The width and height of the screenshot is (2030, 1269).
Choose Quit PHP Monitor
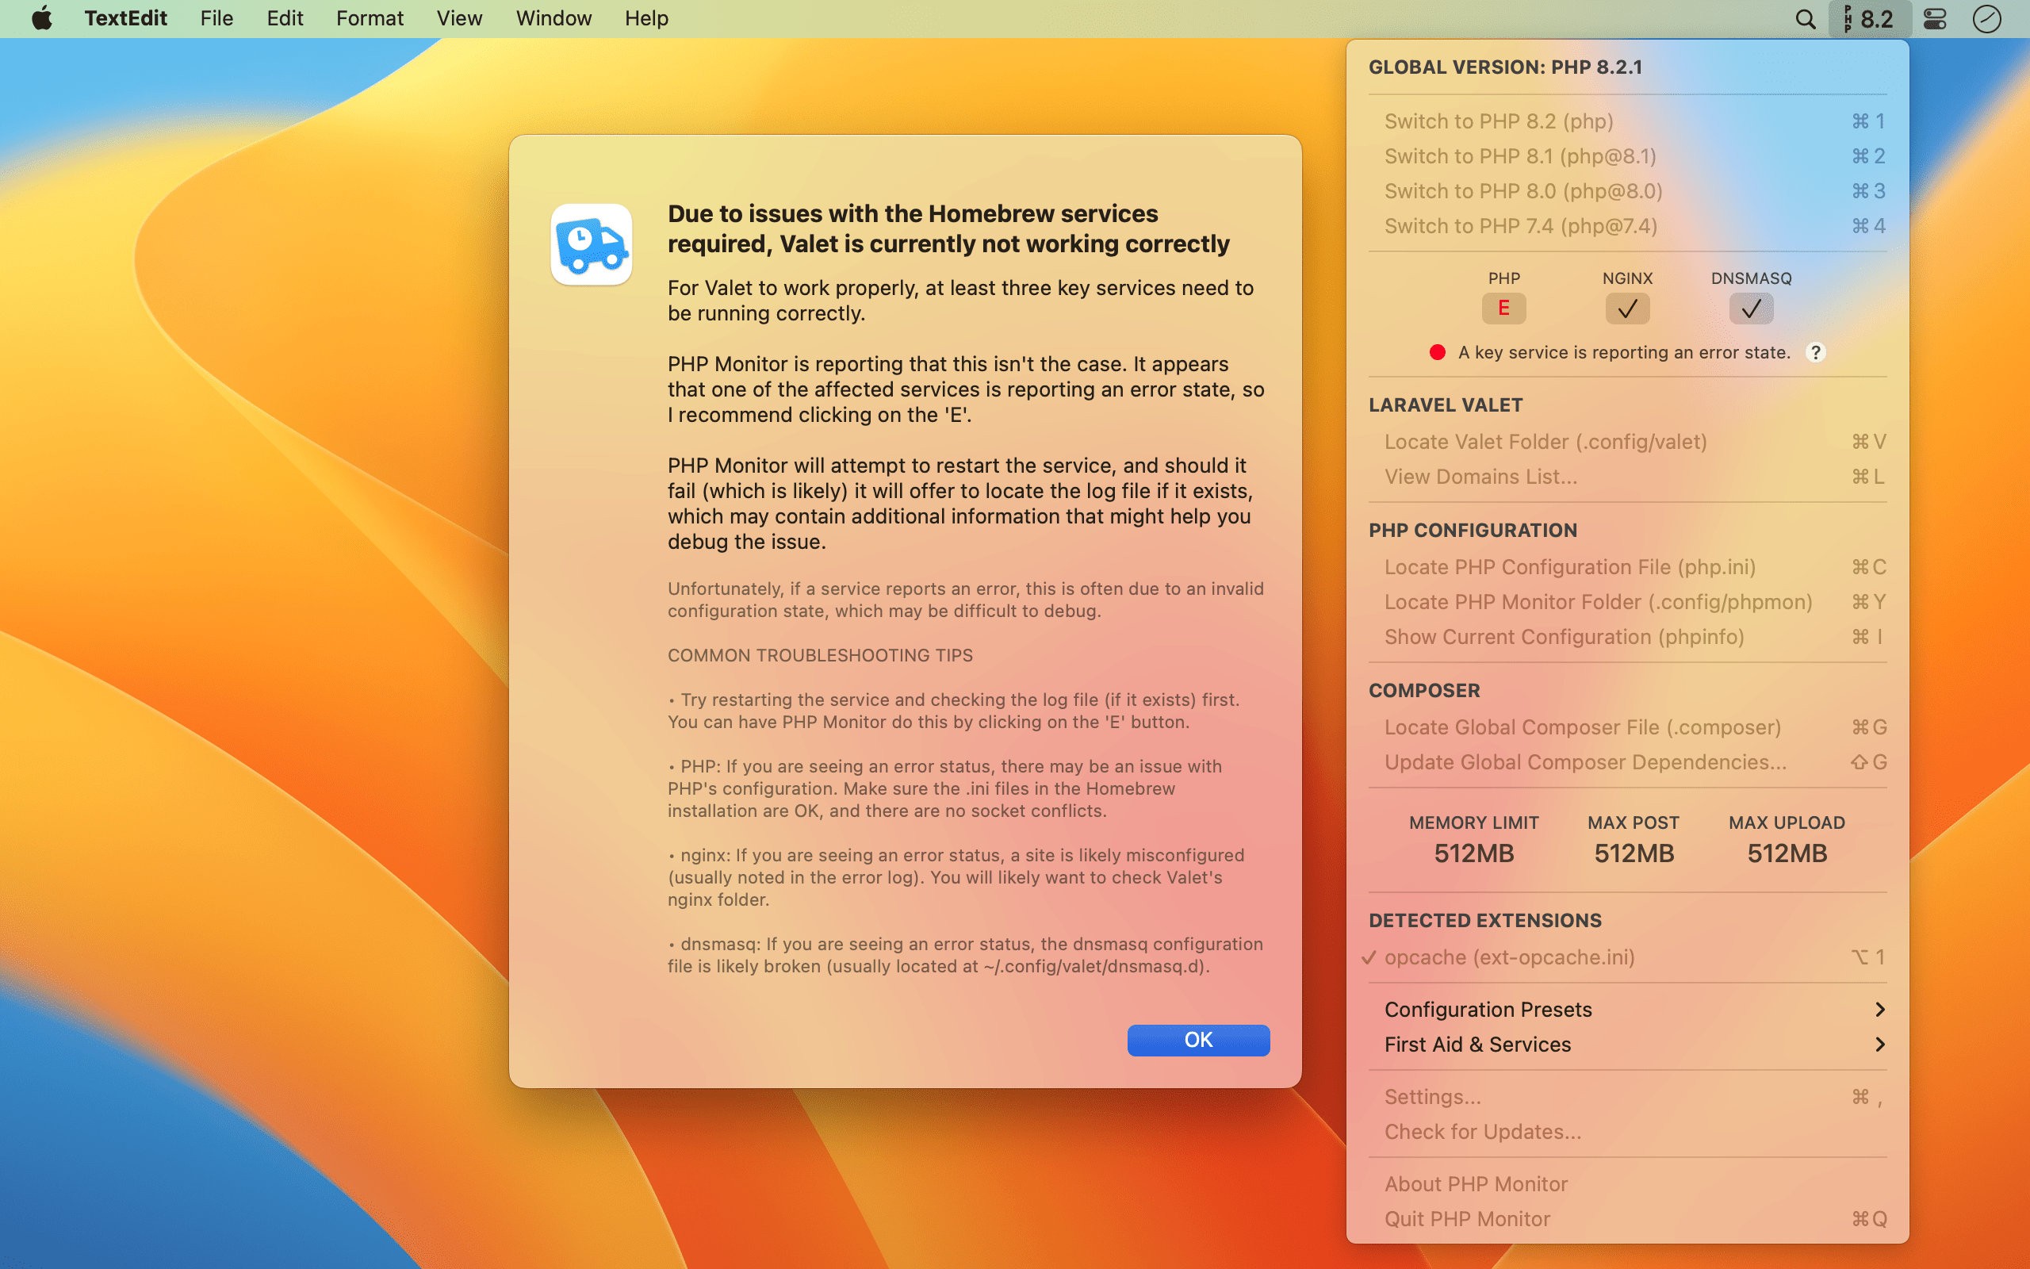coord(1627,1219)
